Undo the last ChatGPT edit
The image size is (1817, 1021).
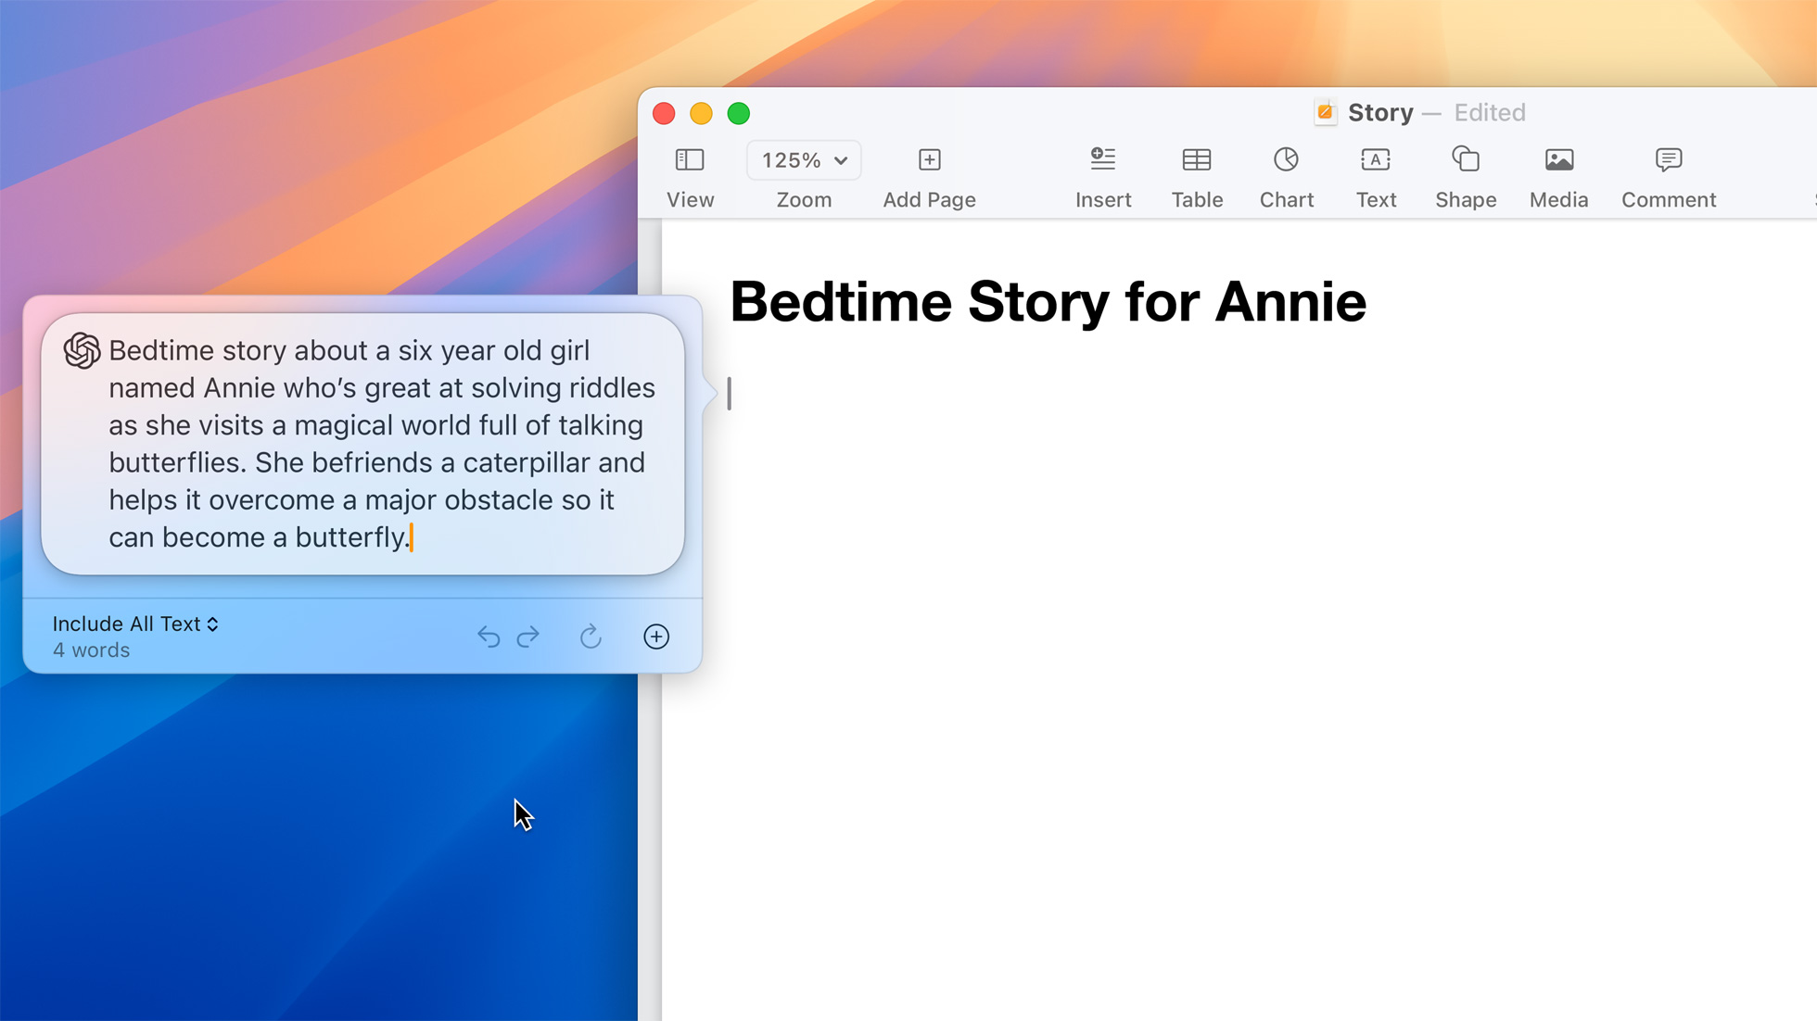[x=489, y=637]
